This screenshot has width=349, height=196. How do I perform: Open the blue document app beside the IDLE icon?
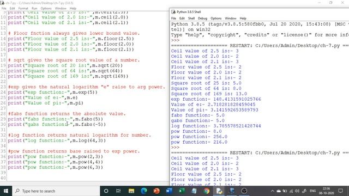(232, 191)
